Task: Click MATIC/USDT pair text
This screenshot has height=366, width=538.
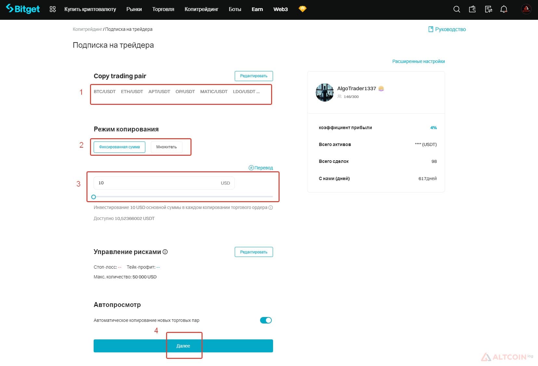Action: 214,91
